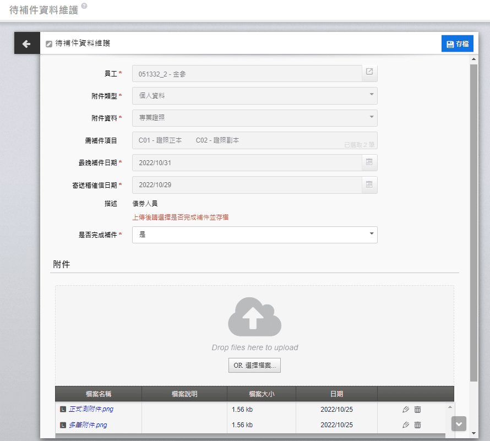490x441 pixels.
Task: Click the scroll-down chevron button
Action: [459, 423]
